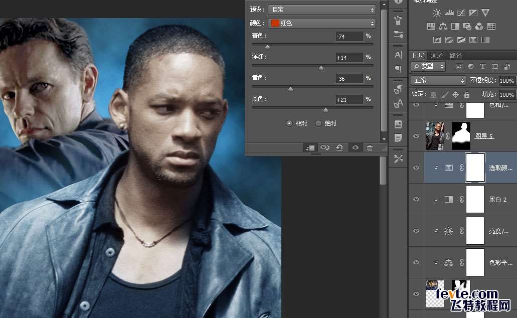Screen dimensions: 517x318
Task: Add an Exposure adjustment layer
Action: [473, 13]
